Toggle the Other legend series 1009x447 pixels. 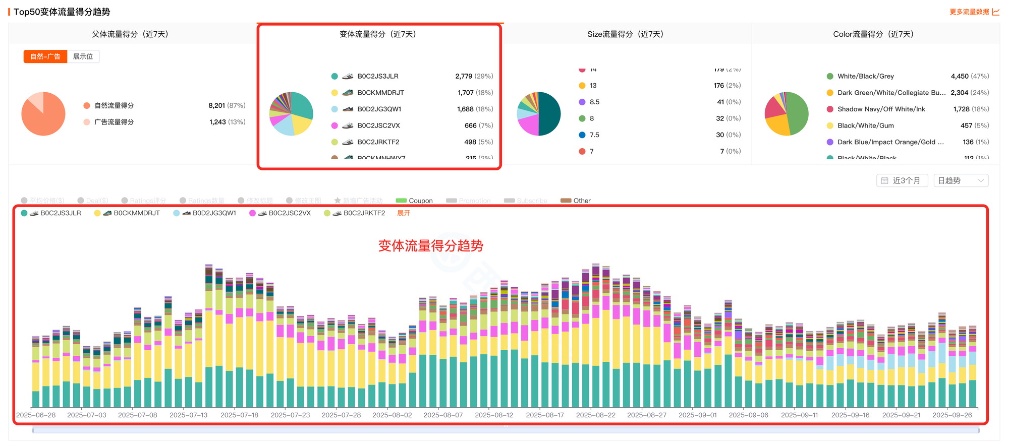(x=576, y=201)
